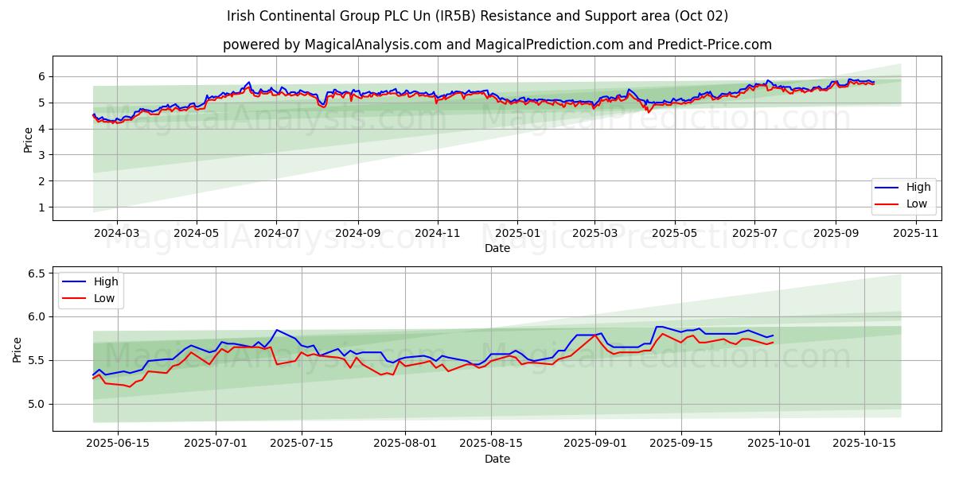Click blue High line swatch in bottom legend
This screenshot has height=477, width=955.
pyautogui.click(x=76, y=281)
